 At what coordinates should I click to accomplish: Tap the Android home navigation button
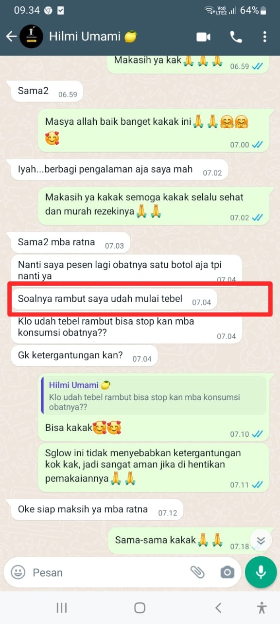(140, 607)
